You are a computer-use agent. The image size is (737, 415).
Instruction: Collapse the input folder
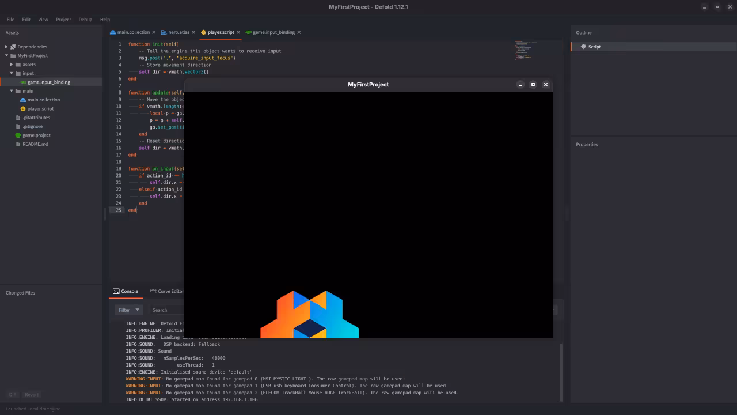(10, 73)
